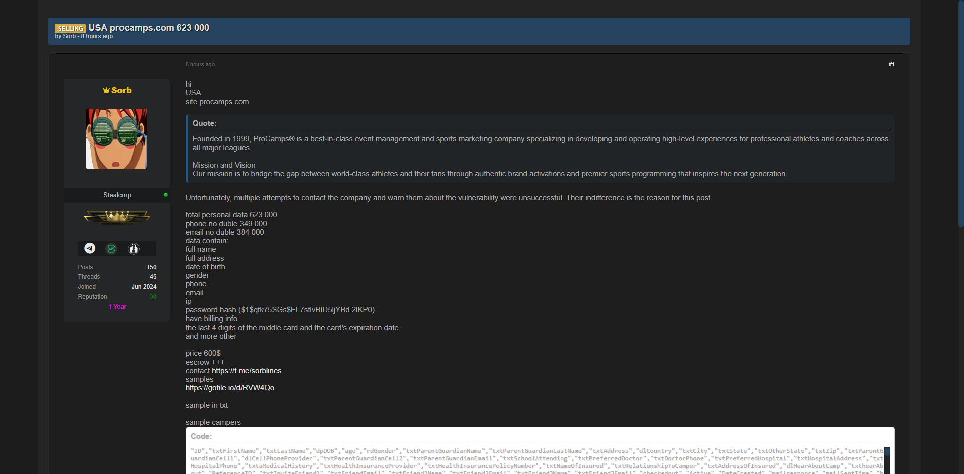Click the crown icon beside the Sorb username
The image size is (964, 474).
click(x=106, y=90)
